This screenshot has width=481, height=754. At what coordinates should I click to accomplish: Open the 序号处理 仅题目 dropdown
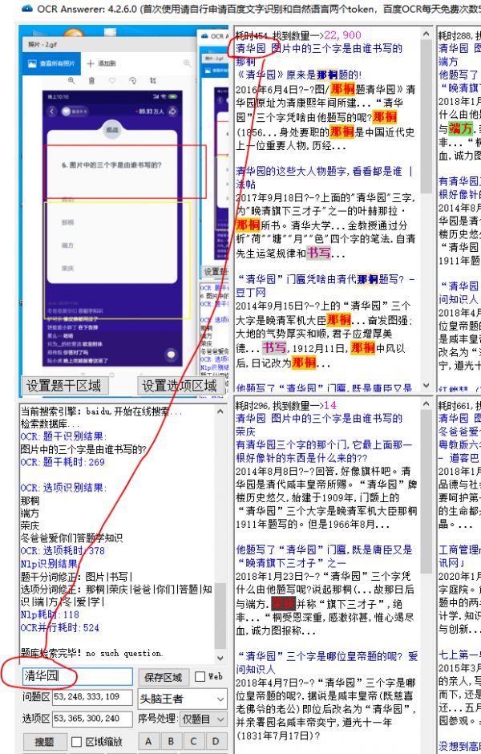click(202, 720)
